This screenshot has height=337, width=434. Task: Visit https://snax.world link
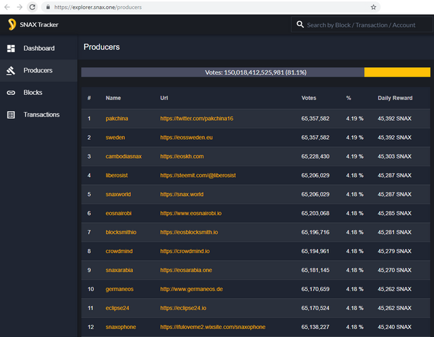(182, 195)
